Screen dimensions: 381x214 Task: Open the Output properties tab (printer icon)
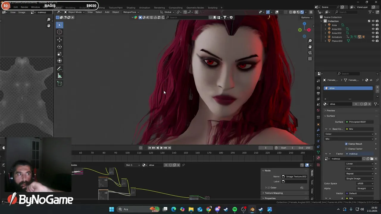318,93
